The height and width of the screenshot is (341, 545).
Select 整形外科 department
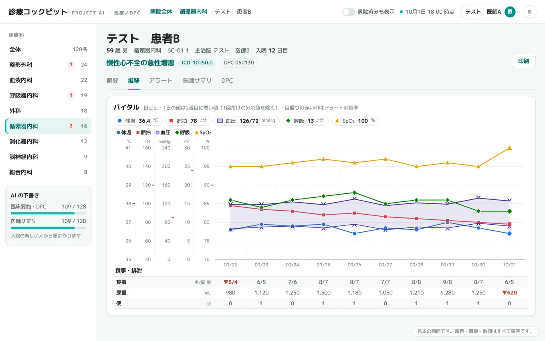48,65
